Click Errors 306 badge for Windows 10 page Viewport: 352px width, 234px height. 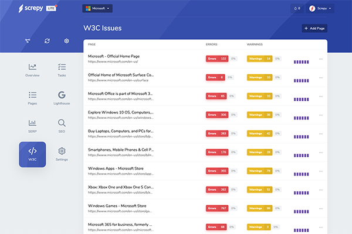click(x=217, y=115)
